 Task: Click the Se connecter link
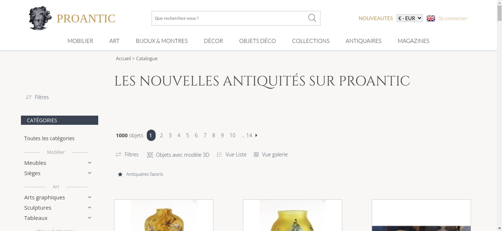pos(453,18)
